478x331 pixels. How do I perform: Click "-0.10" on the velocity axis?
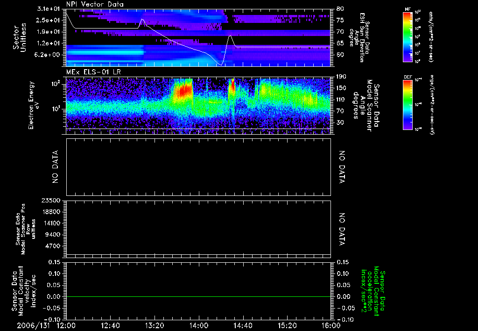pos(52,319)
